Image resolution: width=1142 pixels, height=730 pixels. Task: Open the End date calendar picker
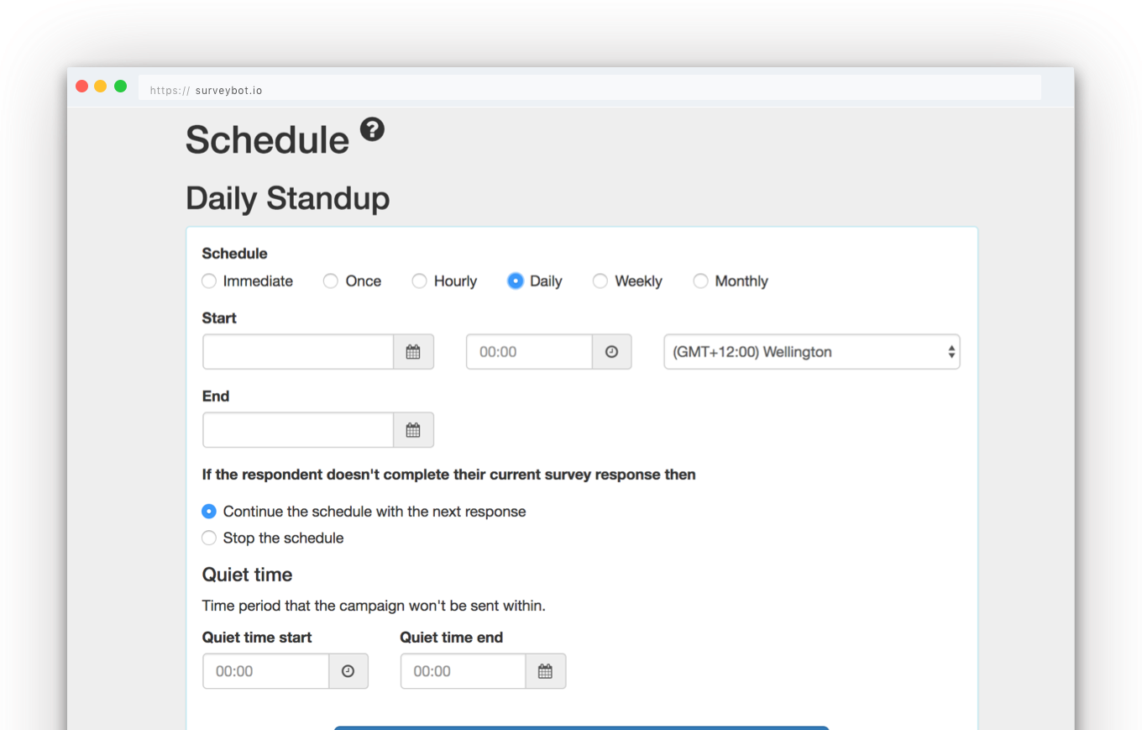pos(413,430)
